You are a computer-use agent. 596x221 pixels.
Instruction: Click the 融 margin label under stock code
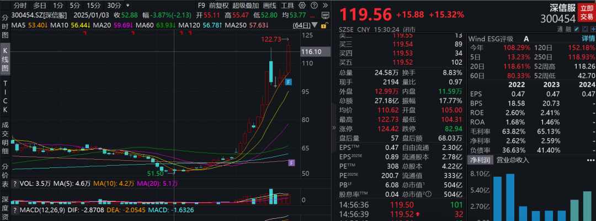point(568,29)
